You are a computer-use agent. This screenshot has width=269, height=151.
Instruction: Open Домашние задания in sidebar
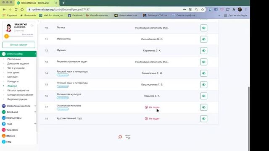coord(18,63)
